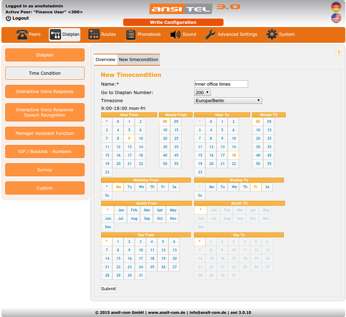Switch language with the German flag
Image resolution: width=346 pixels, height=317 pixels.
pos(336,7)
